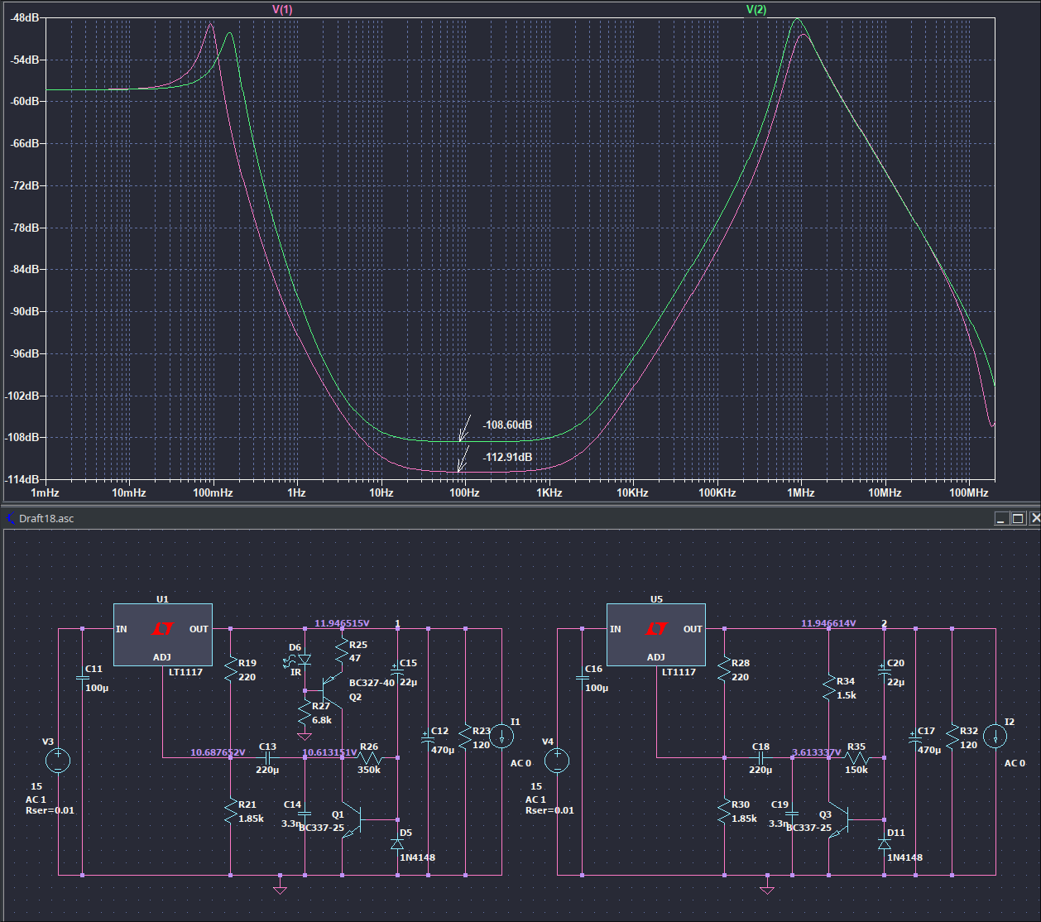Click the 1MHz horizontal axis label
The image size is (1041, 922).
pyautogui.click(x=800, y=492)
